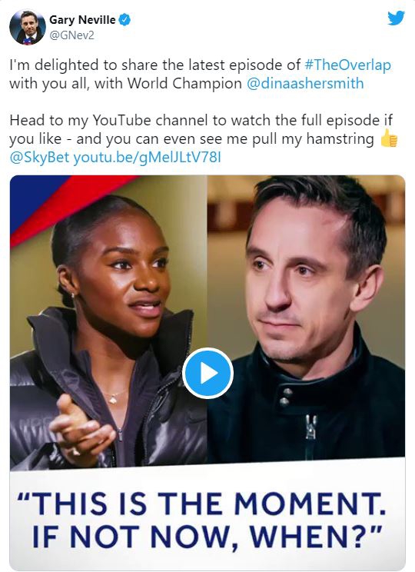Open Gary Neville's profile avatar
Image resolution: width=415 pixels, height=572 pixels.
coord(28,28)
